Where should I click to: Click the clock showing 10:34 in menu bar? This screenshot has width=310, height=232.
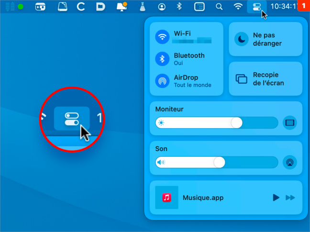tap(284, 7)
